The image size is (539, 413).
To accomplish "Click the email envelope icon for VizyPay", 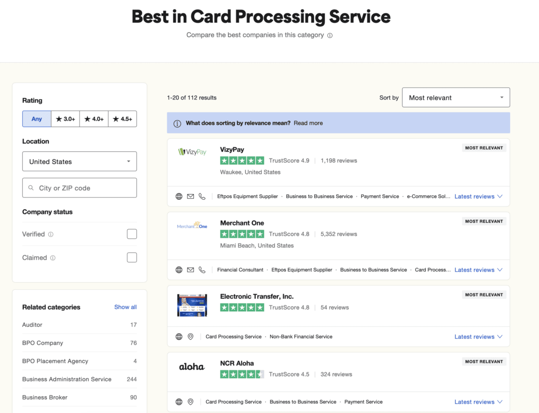I will tap(191, 196).
